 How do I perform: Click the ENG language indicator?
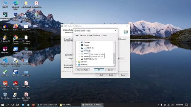click(x=172, y=105)
